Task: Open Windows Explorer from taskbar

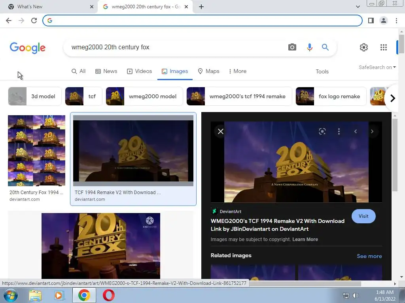Action: click(35, 296)
